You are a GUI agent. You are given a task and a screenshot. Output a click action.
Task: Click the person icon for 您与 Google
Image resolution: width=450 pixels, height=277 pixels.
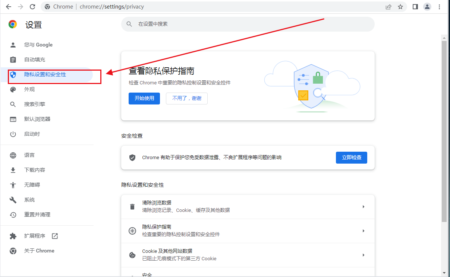pyautogui.click(x=13, y=45)
